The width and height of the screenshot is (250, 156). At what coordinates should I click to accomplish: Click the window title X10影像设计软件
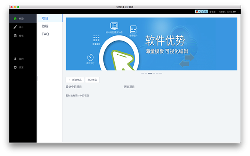coord(125,7)
